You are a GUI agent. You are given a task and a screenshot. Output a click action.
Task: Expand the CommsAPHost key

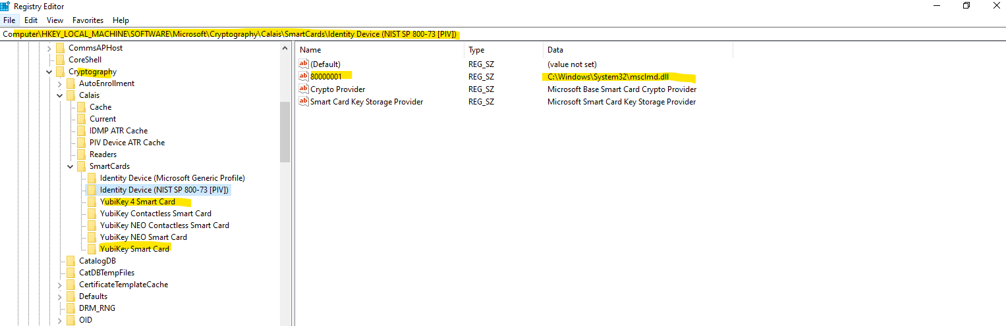tap(49, 48)
